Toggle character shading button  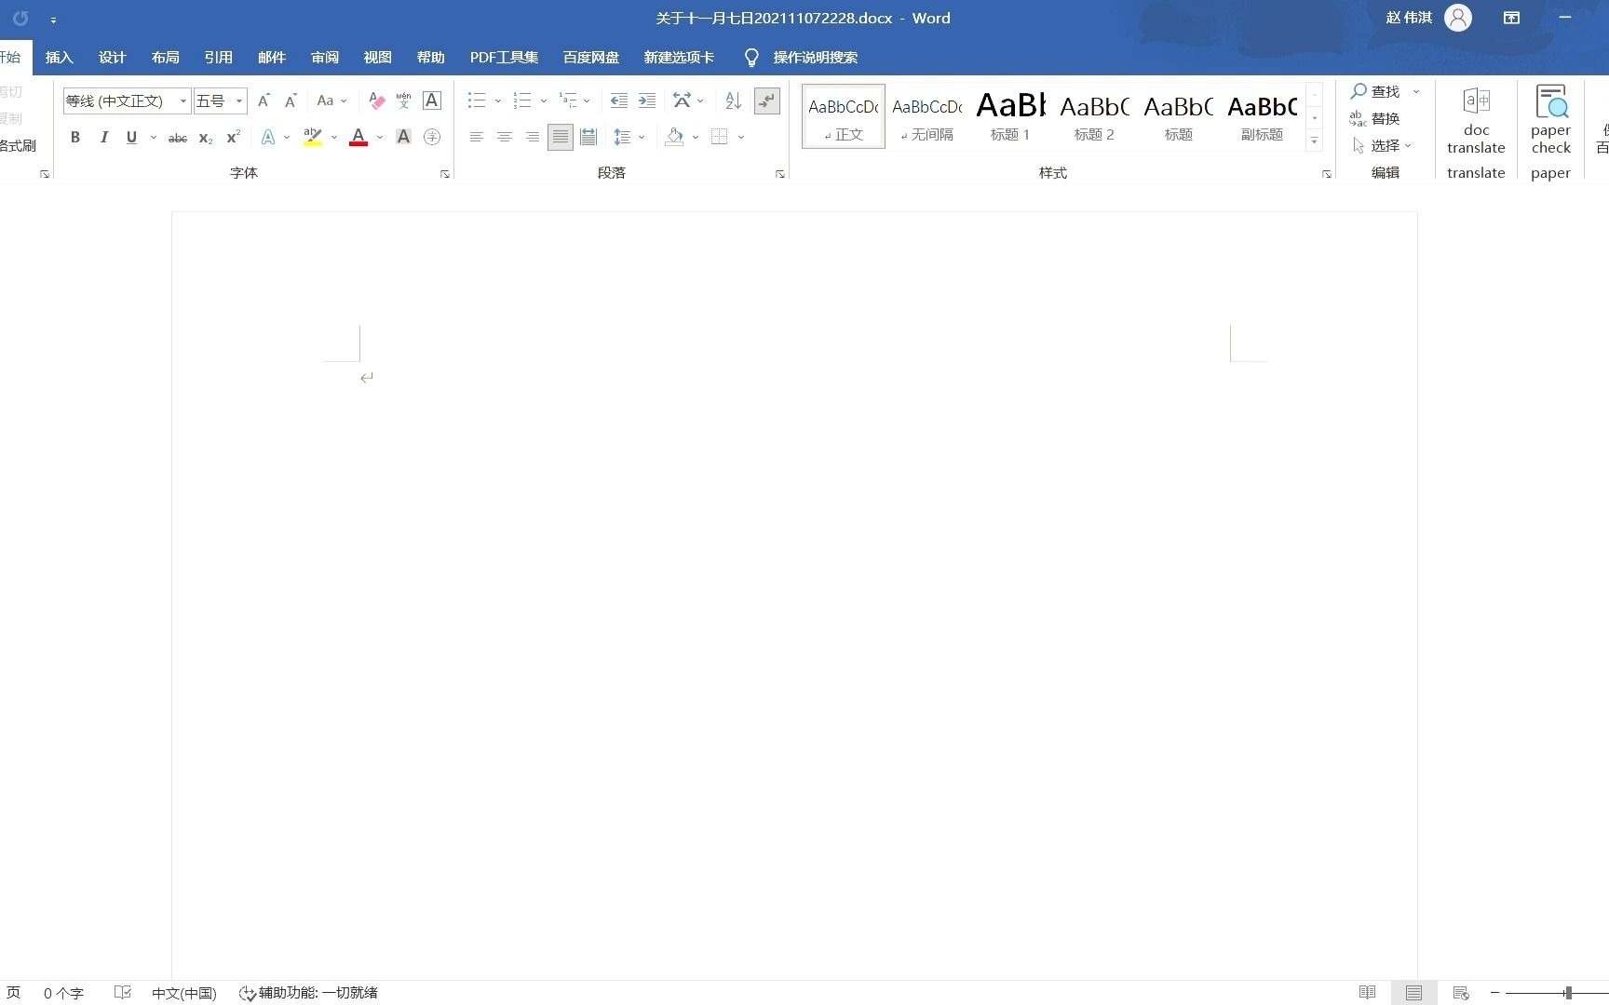[403, 137]
